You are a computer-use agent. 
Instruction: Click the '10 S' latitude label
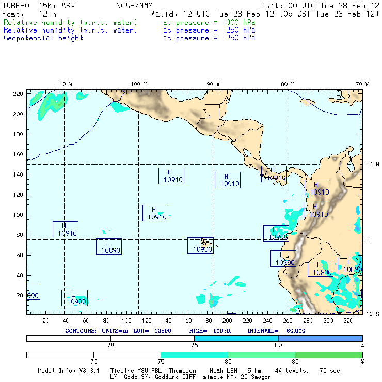pyautogui.click(x=373, y=314)
